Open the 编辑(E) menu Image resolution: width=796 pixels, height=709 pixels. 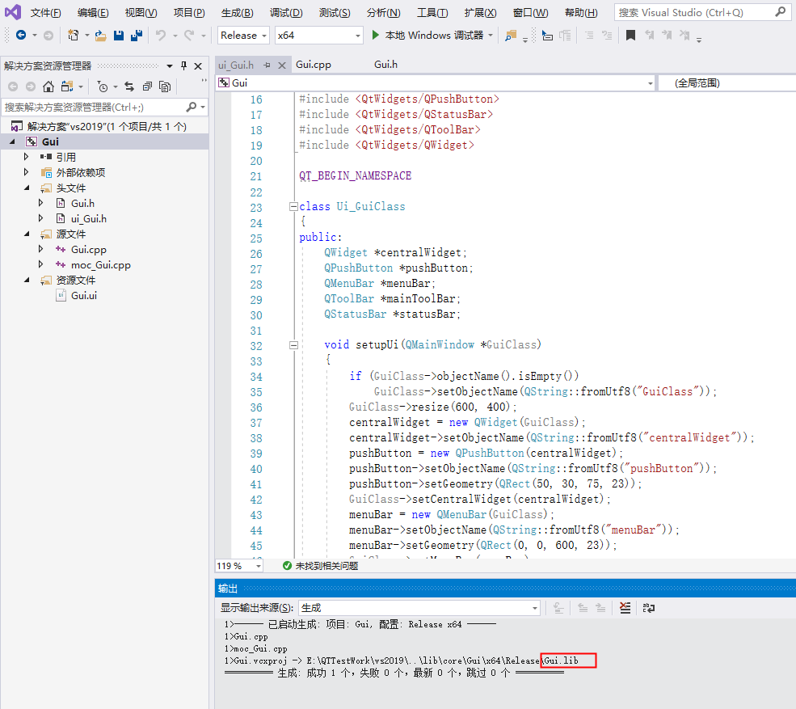click(93, 13)
